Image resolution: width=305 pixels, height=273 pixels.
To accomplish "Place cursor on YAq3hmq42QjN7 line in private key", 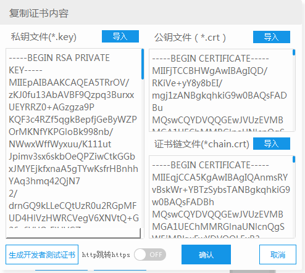I will (x=44, y=181).
